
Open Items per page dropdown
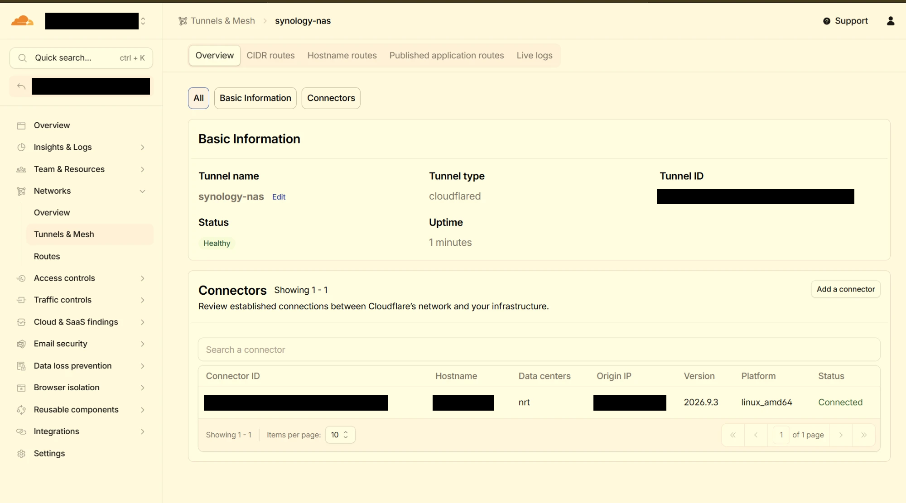(x=340, y=435)
